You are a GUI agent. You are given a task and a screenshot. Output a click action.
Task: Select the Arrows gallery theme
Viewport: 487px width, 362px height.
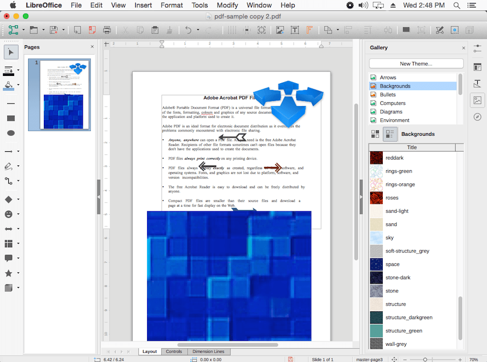(413, 77)
